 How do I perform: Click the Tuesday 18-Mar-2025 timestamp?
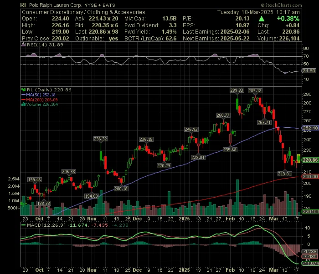[258, 12]
